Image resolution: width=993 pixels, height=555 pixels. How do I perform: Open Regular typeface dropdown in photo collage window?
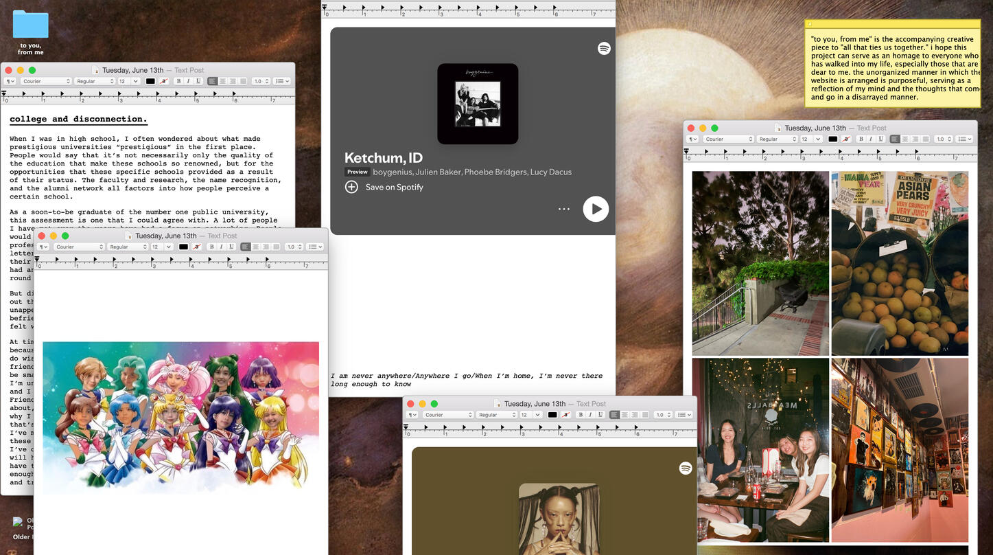click(x=778, y=139)
